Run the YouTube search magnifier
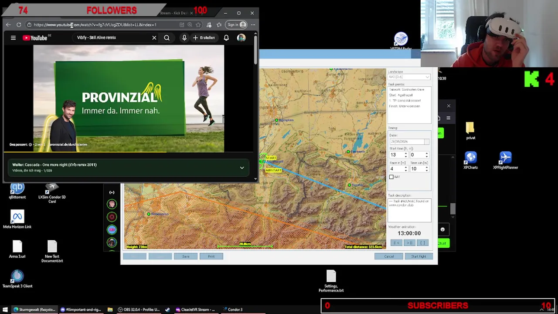The width and height of the screenshot is (558, 314). (167, 38)
